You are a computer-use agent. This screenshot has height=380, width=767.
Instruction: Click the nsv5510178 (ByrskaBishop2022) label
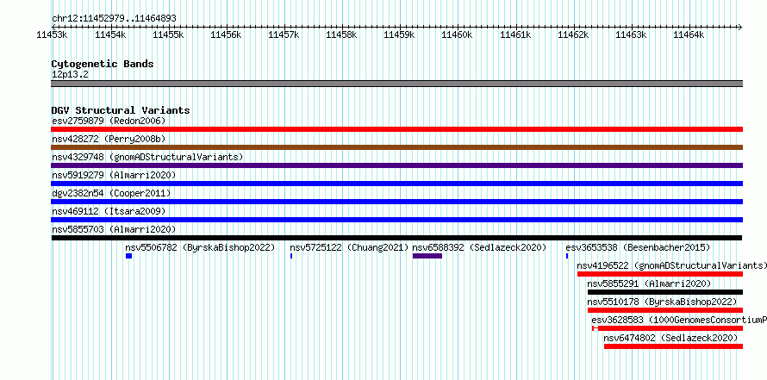point(662,302)
